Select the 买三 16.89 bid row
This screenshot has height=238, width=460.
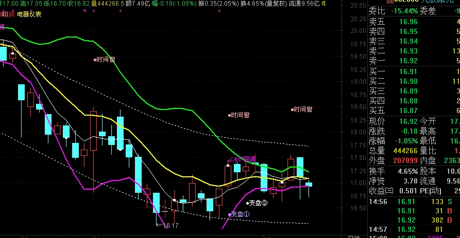coord(414,91)
